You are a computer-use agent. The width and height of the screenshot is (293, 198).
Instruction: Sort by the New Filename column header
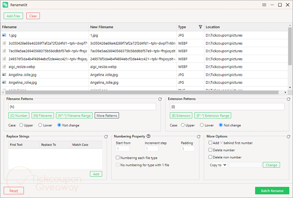(x=133, y=27)
